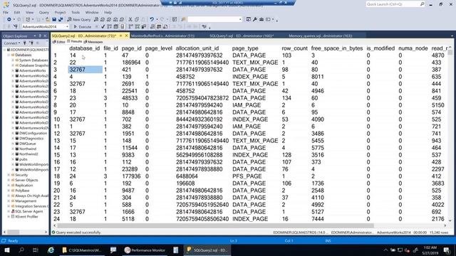Show the Editor pane tab

59,42
